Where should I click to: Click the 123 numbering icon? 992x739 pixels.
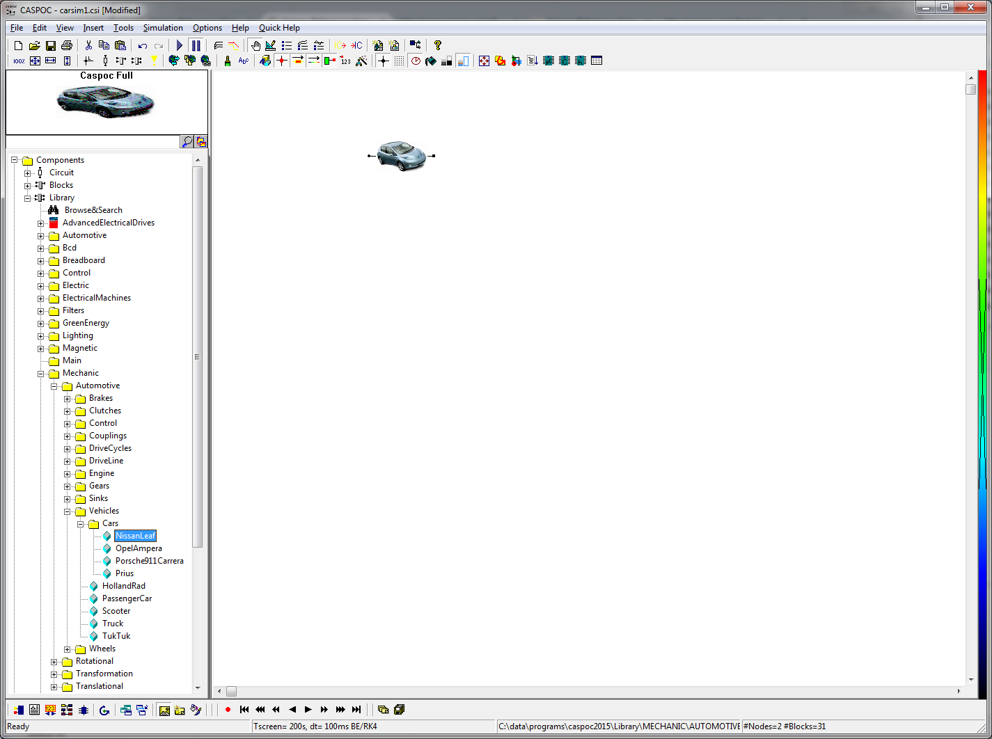coord(346,61)
